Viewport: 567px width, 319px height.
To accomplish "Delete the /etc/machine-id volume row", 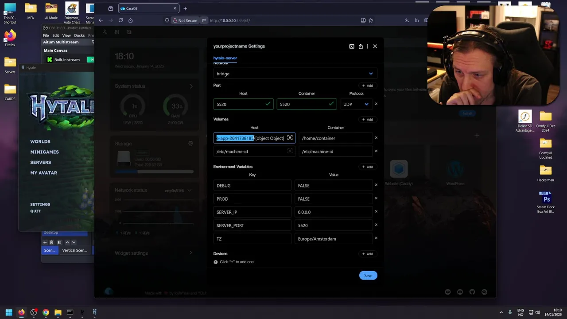I will tap(376, 151).
